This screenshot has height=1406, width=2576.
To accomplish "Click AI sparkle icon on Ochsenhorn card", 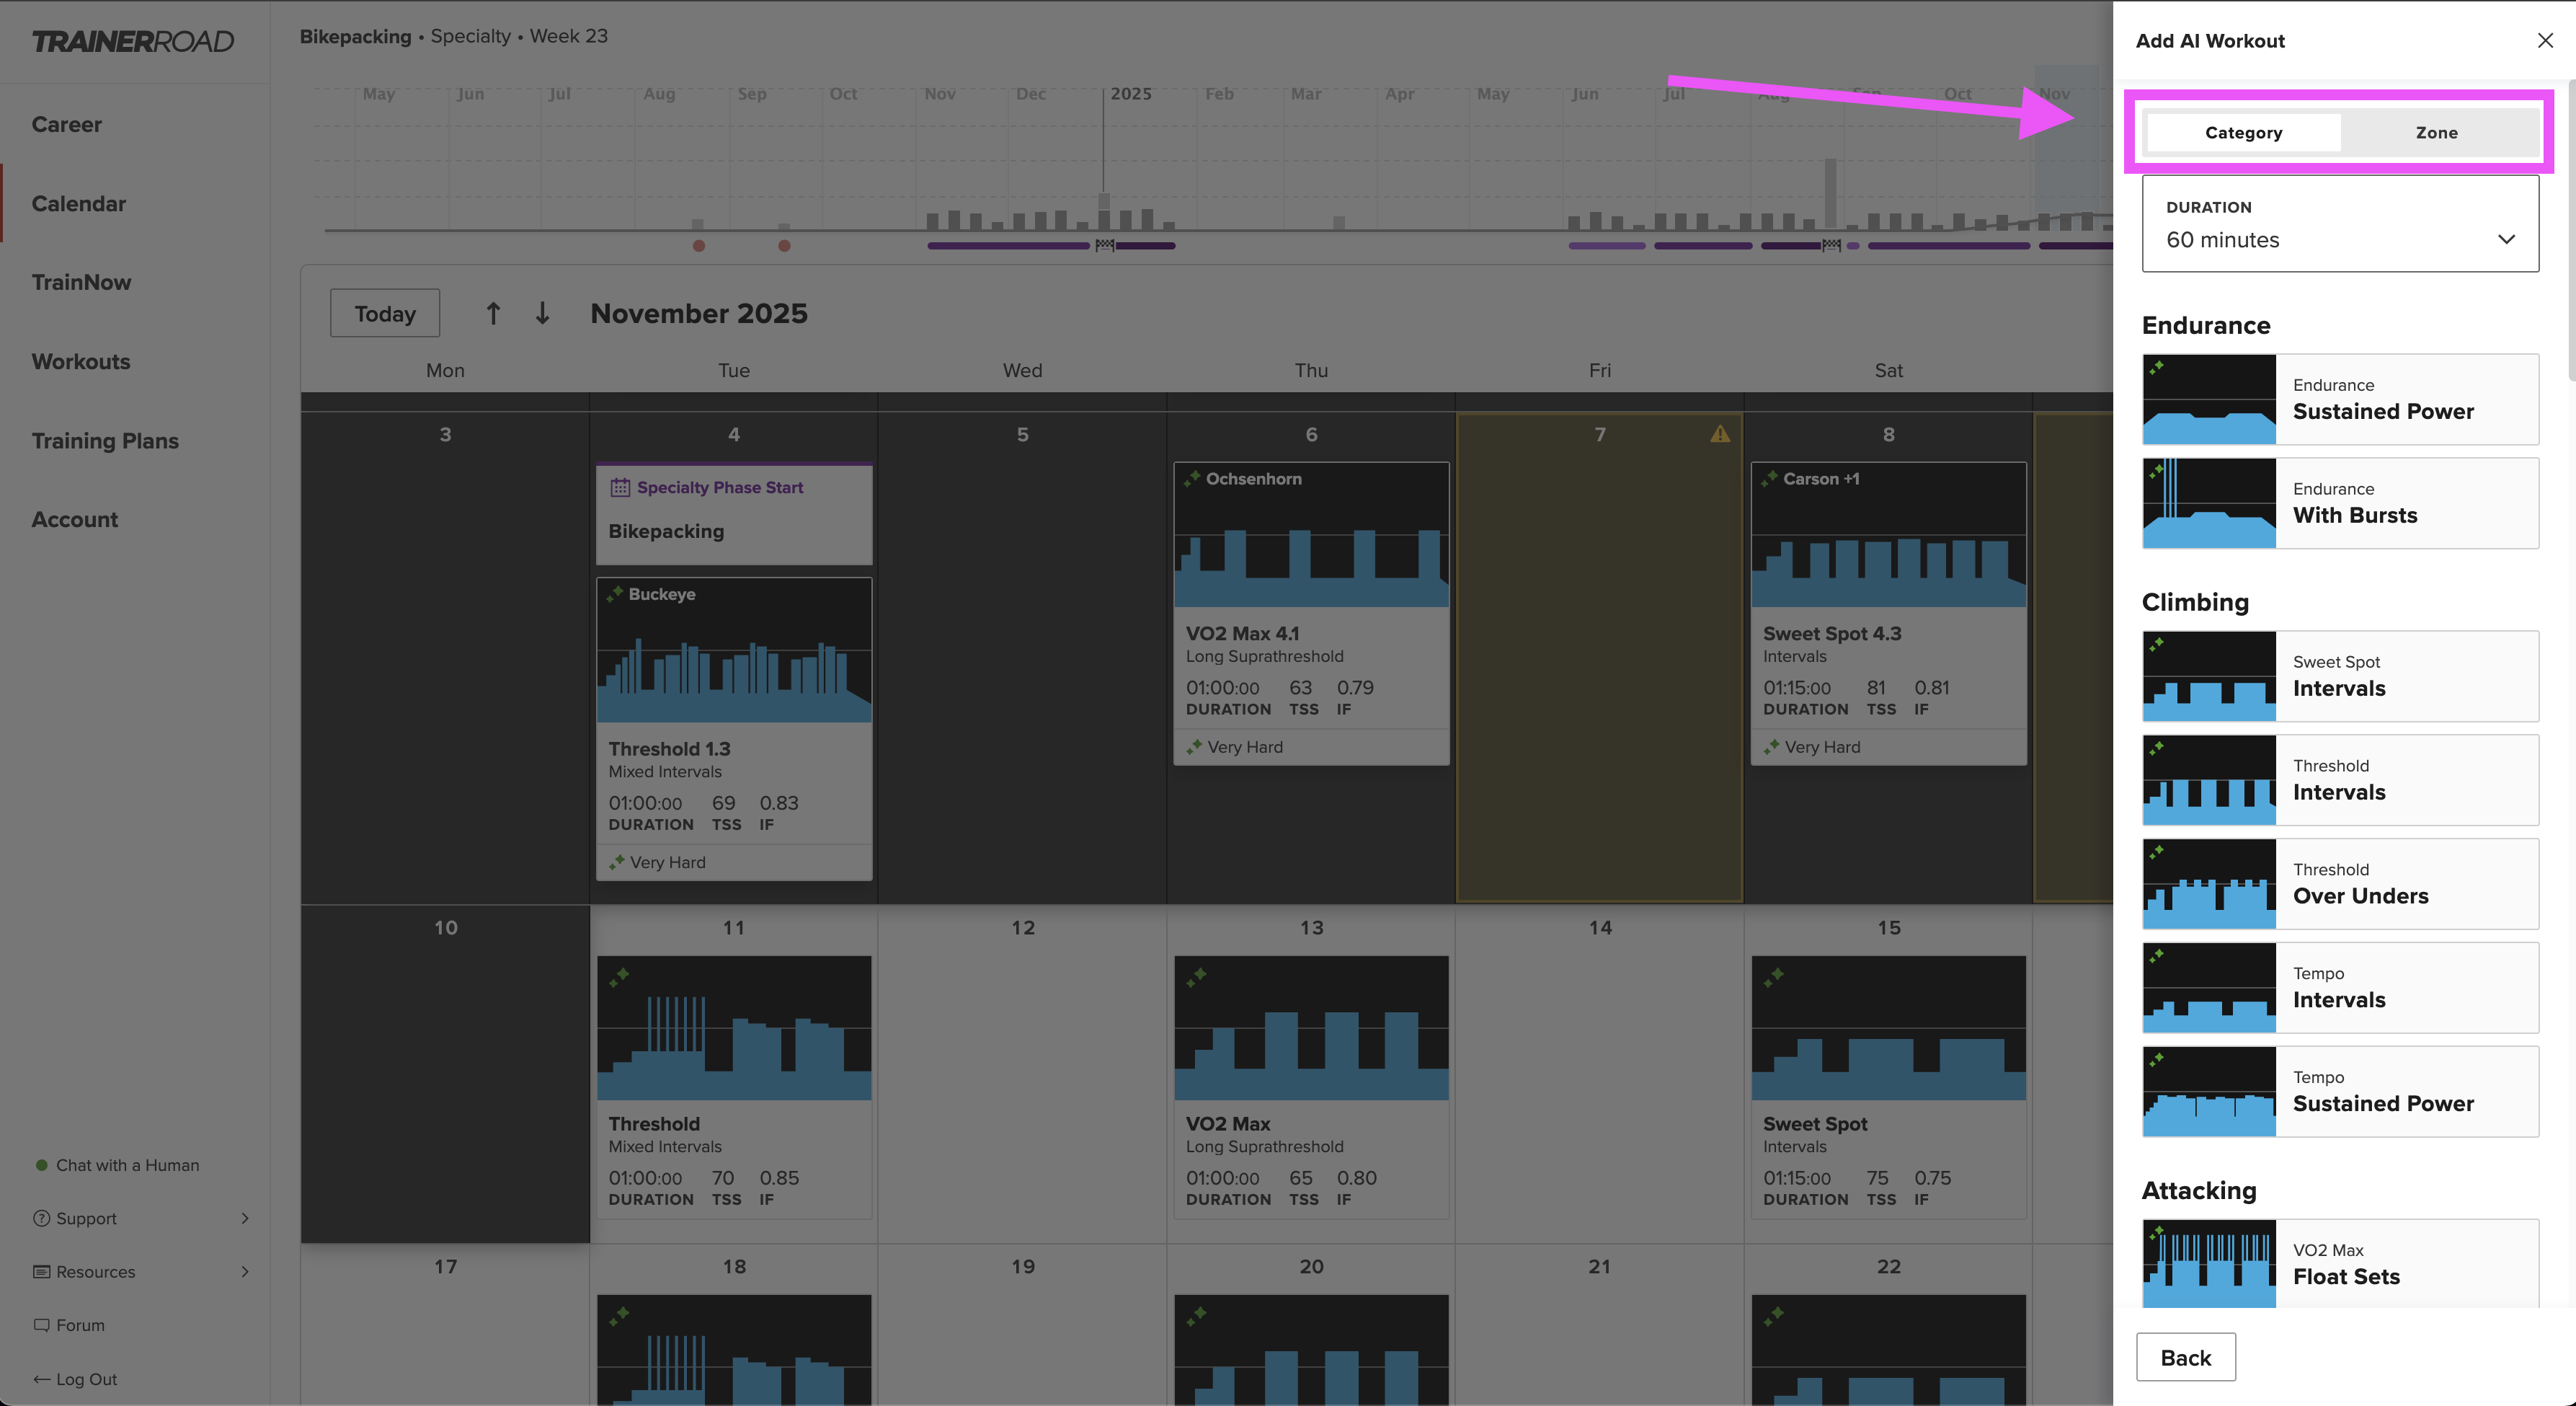I will [1192, 478].
